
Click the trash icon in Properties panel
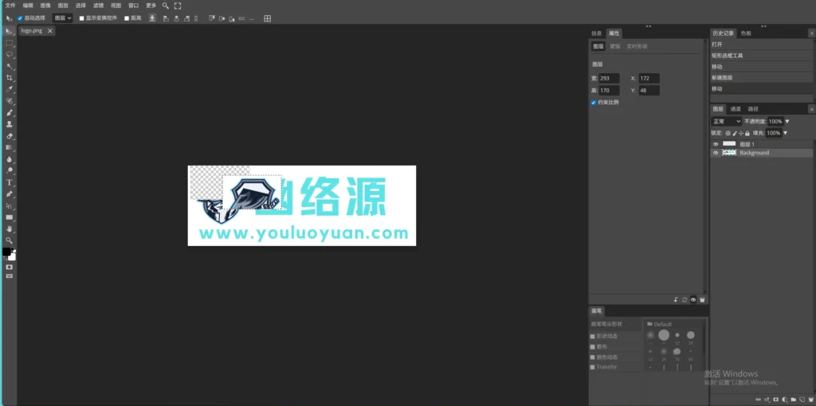[x=702, y=300]
